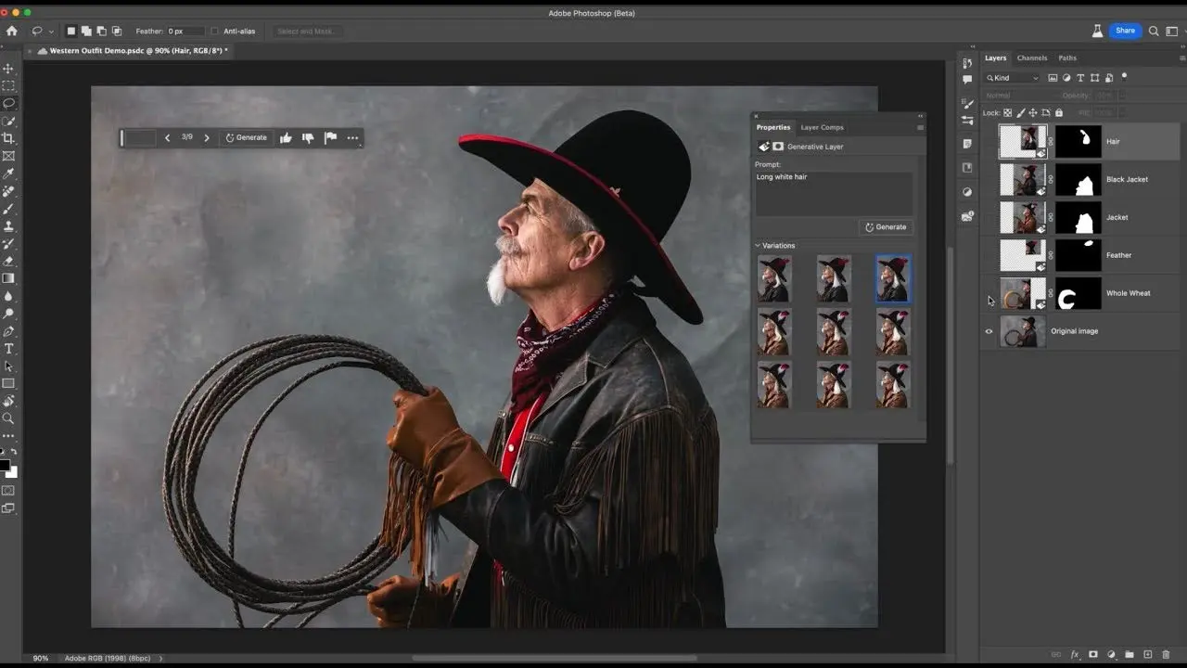This screenshot has width=1187, height=668.
Task: Select the Brush tool
Action: tap(9, 210)
